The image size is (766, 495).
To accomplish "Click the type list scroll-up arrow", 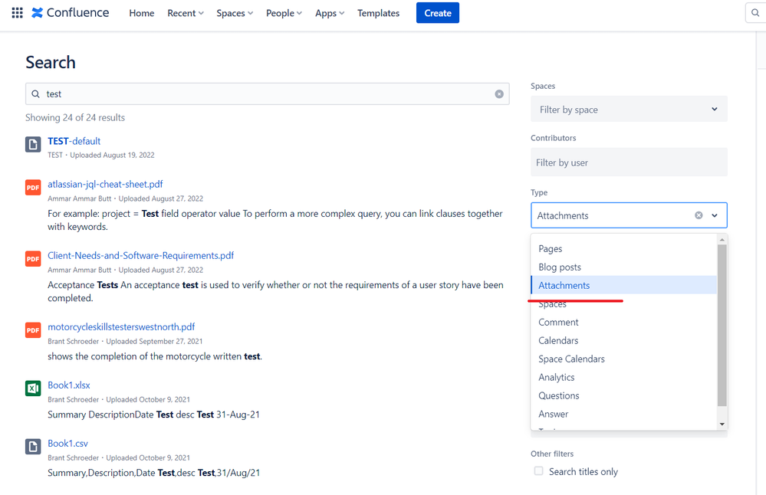I will point(722,239).
